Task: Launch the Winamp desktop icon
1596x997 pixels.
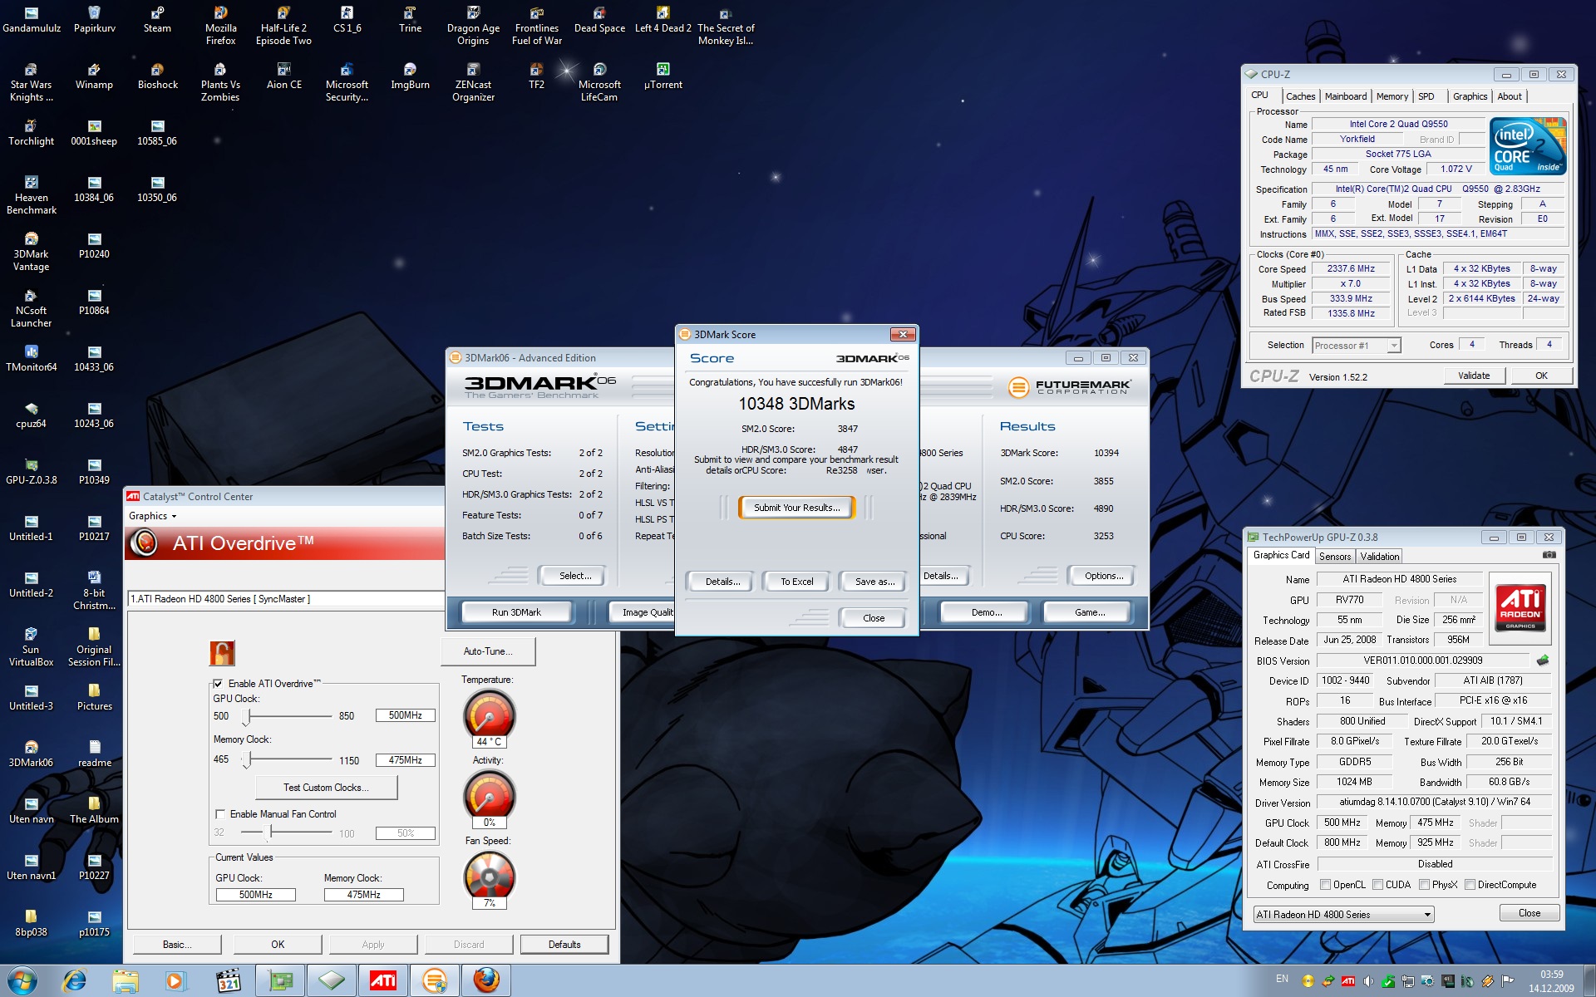Action: click(x=94, y=76)
